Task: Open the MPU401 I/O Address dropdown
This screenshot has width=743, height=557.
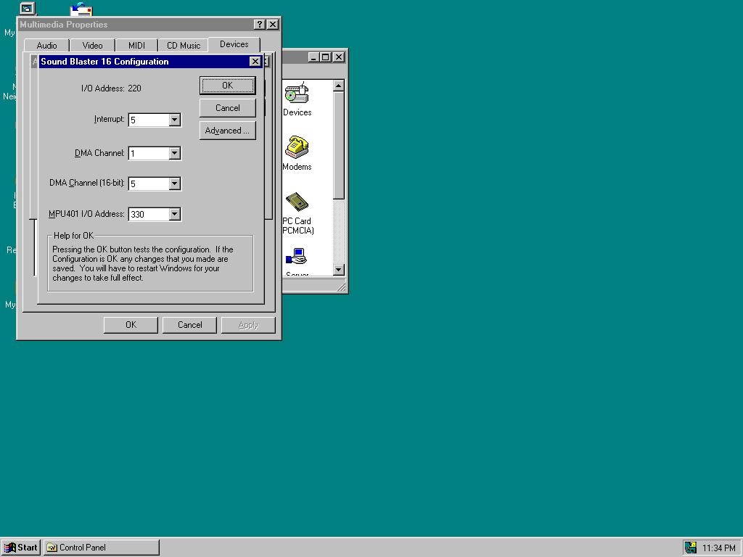Action: coord(174,214)
